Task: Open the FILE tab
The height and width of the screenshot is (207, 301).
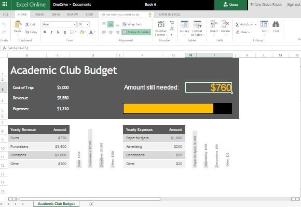Action: coord(6,14)
